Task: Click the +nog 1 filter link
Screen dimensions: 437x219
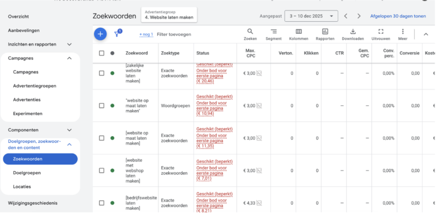Action: [146, 34]
